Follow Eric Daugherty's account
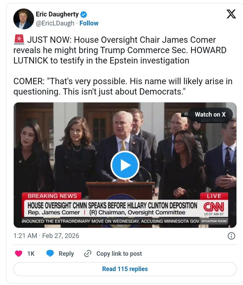The width and height of the screenshot is (243, 285). coord(89,23)
